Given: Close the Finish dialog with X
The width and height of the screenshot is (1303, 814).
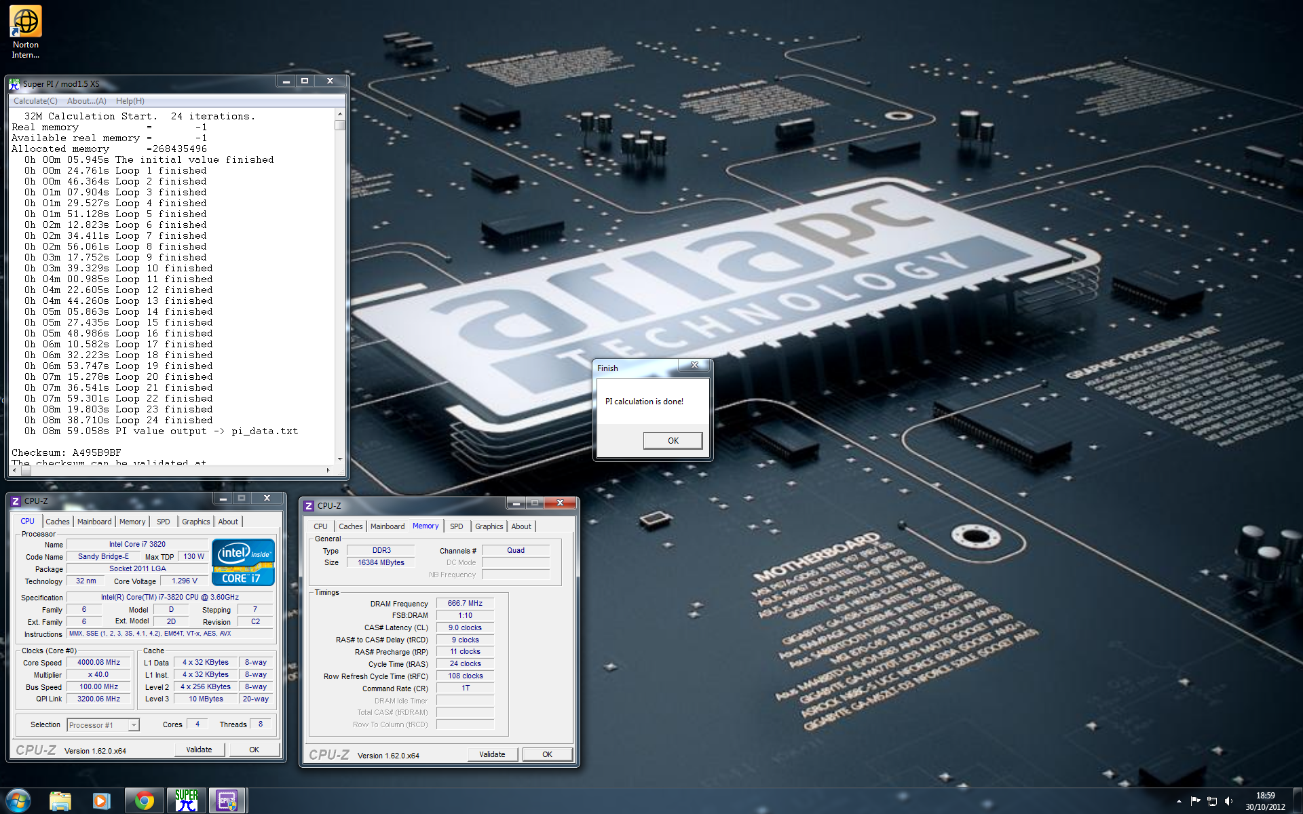Looking at the screenshot, I should (x=694, y=365).
